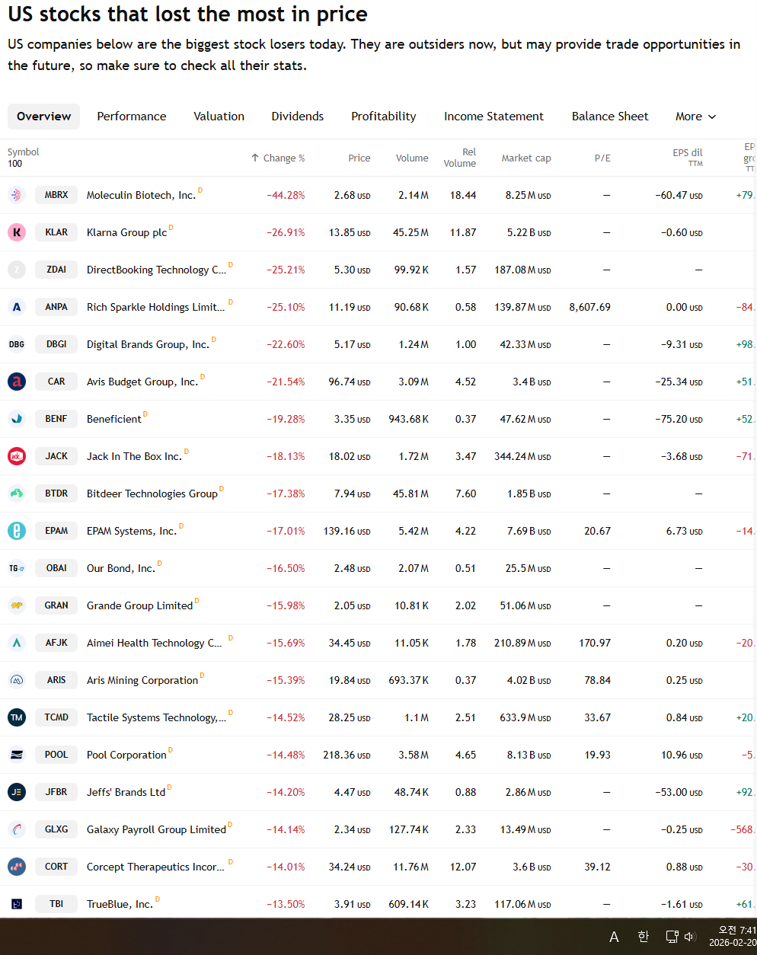This screenshot has height=955, width=757.
Task: Sort by the Volume column header
Action: tap(412, 158)
